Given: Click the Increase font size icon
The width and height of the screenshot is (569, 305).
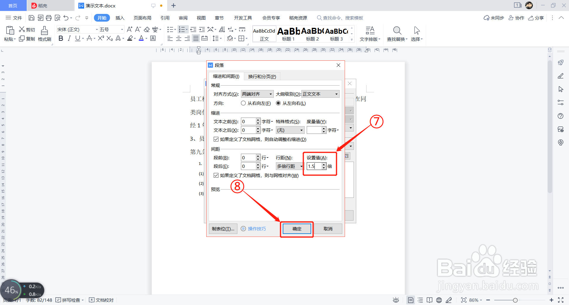Looking at the screenshot, I should 130,29.
